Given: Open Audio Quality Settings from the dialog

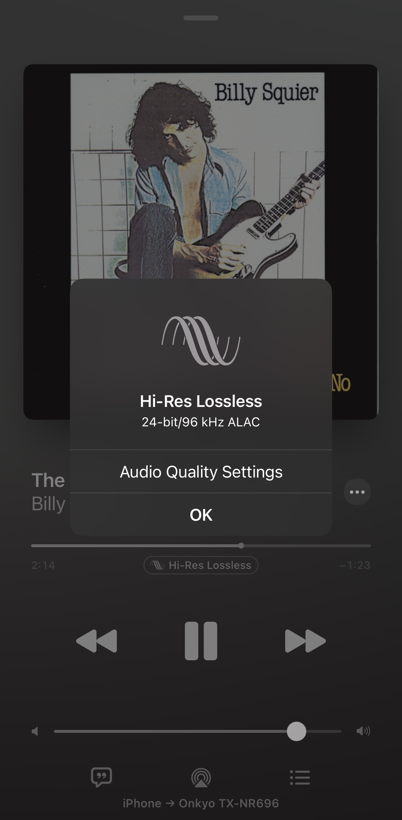Looking at the screenshot, I should pos(201,471).
